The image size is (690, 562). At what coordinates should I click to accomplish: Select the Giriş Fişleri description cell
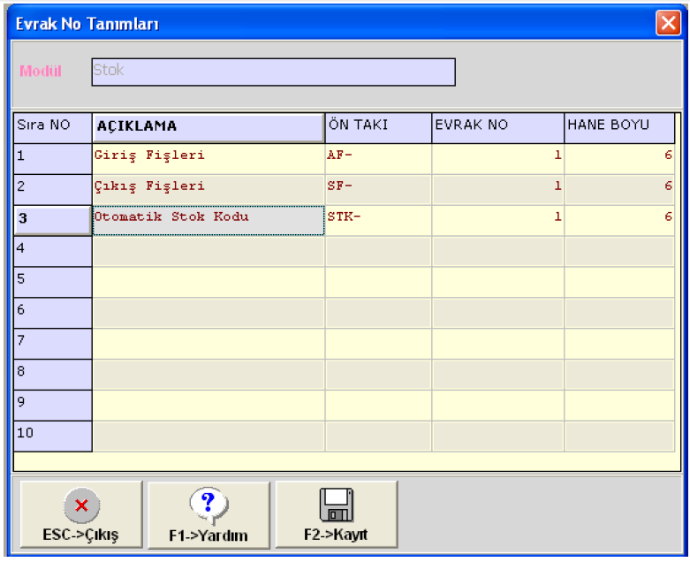[209, 157]
